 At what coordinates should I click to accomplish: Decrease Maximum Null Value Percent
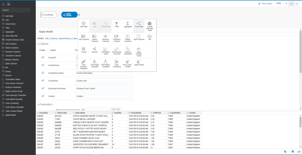click(114, 109)
